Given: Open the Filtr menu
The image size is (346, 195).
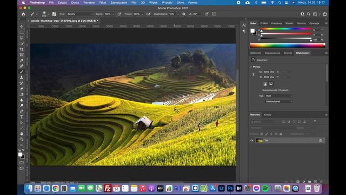Looking at the screenshot, I should tap(134, 3).
